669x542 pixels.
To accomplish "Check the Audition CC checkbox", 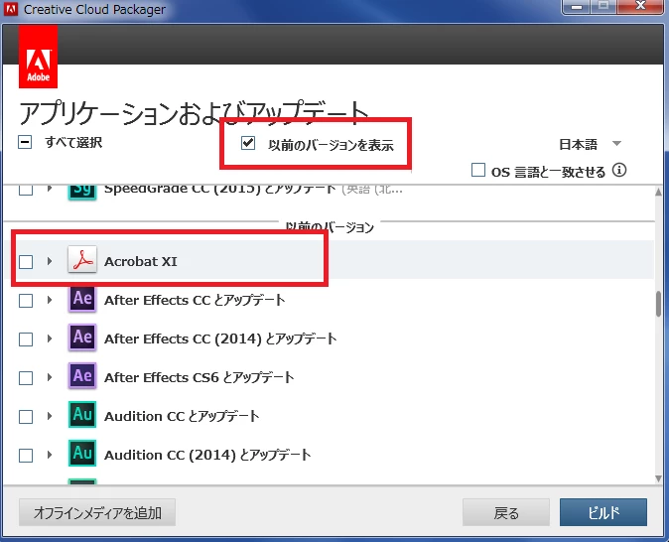I will coord(26,417).
